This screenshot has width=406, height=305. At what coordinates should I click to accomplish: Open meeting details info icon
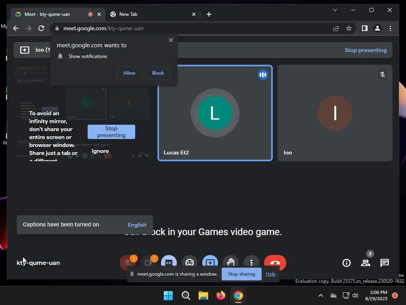(347, 263)
